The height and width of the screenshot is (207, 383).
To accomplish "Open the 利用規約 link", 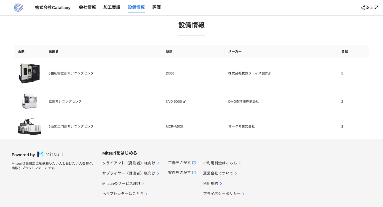I will pyautogui.click(x=210, y=183).
